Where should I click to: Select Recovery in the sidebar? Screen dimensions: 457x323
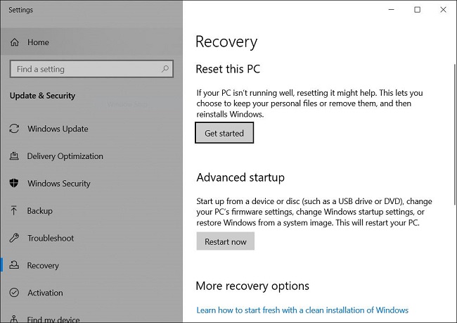point(91,265)
